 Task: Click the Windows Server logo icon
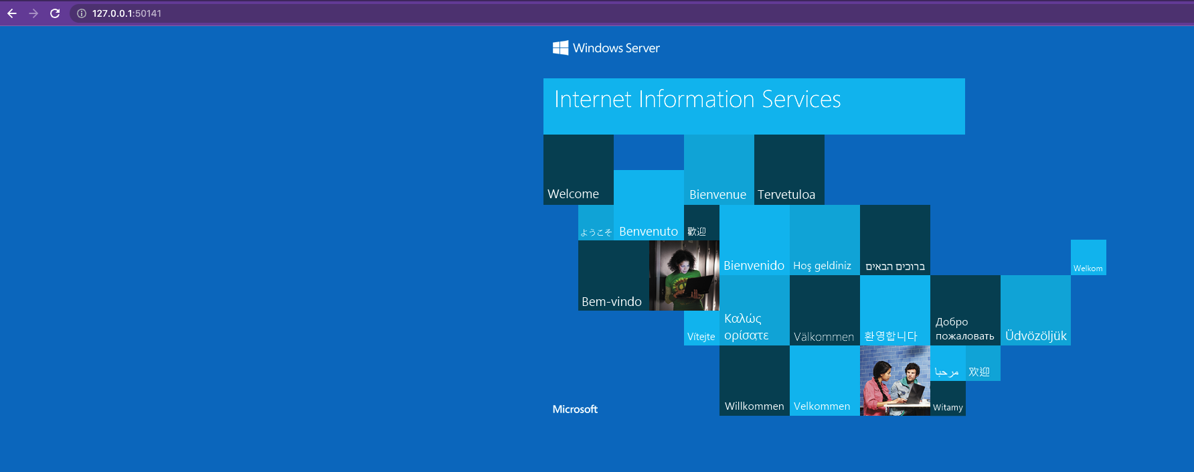click(x=560, y=48)
